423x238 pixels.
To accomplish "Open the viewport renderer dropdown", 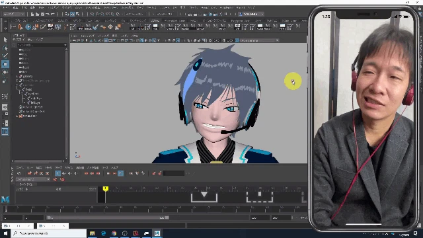I will pos(259,40).
